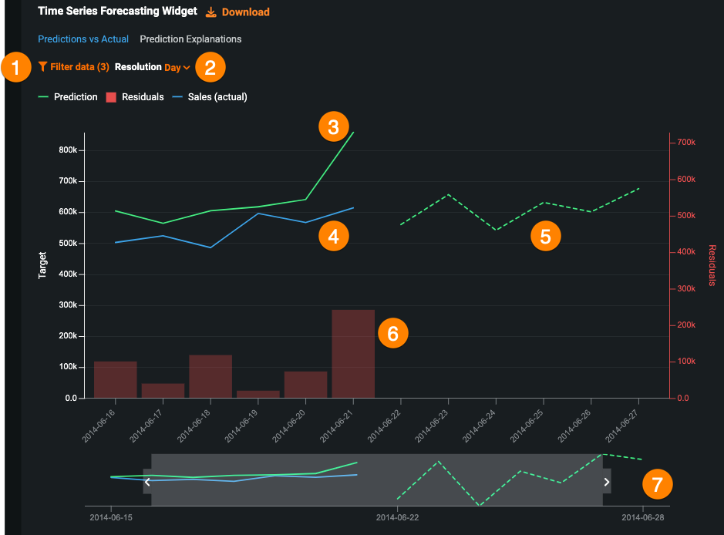Click the orange number 7 callout badge
The image size is (724, 535).
click(x=657, y=484)
